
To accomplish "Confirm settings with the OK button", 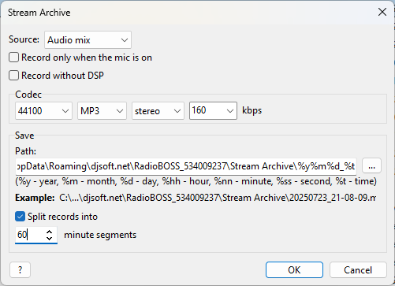I will [x=294, y=269].
